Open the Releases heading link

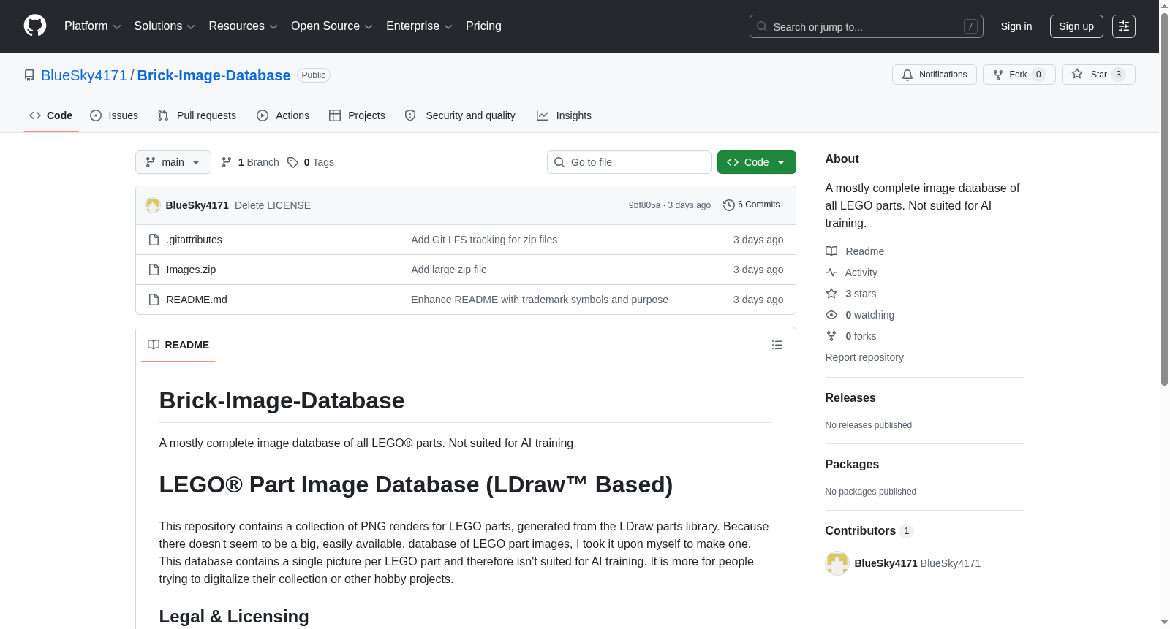point(850,398)
